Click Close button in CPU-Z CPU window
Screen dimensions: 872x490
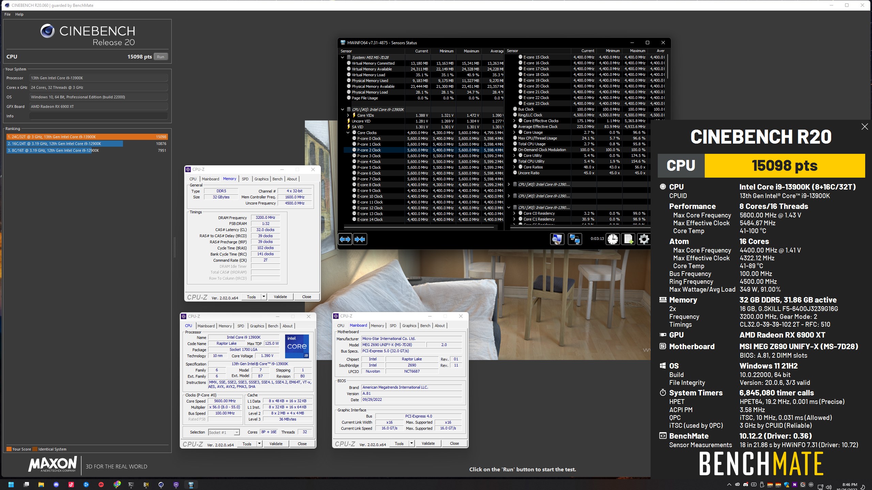click(x=302, y=444)
